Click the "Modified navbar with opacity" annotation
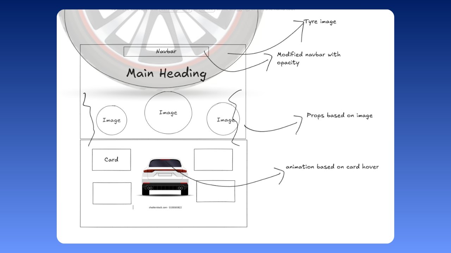 (308, 59)
